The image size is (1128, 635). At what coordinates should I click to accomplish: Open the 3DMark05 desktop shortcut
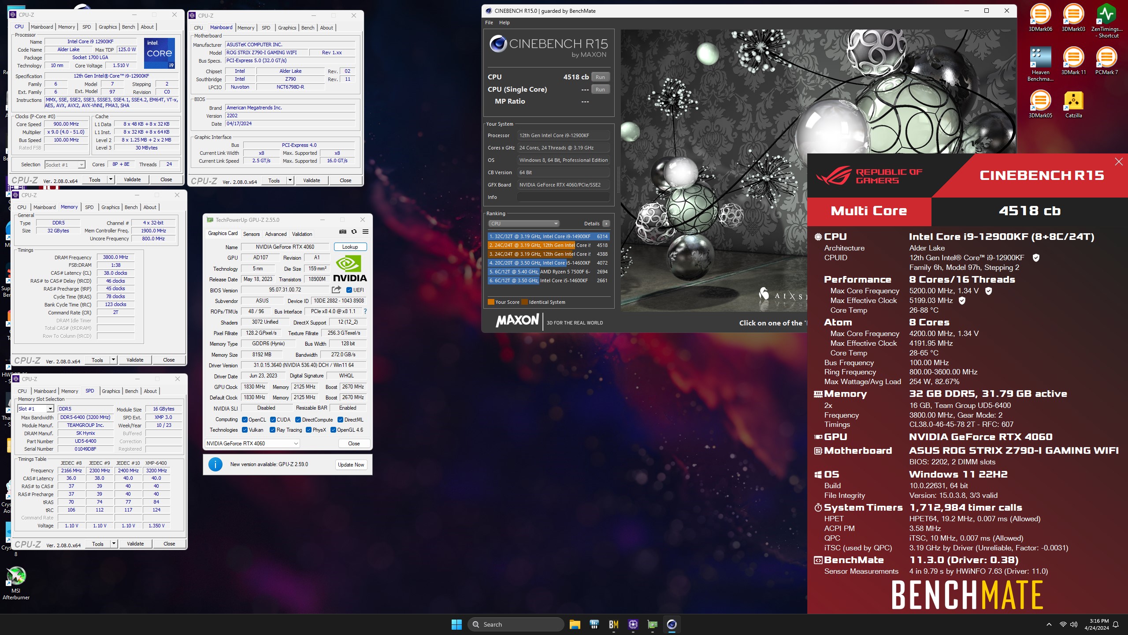(1040, 104)
